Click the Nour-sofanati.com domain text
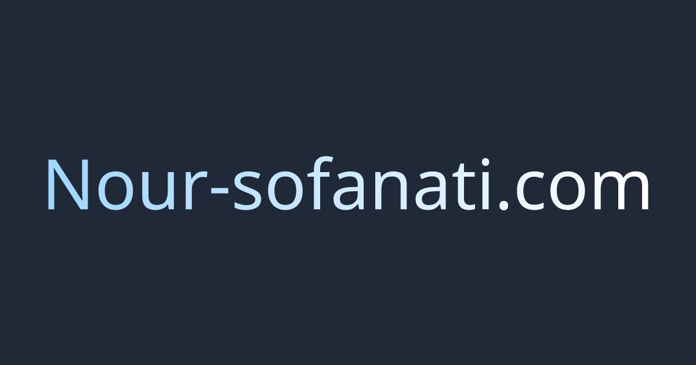696x365 pixels. pyautogui.click(x=348, y=184)
